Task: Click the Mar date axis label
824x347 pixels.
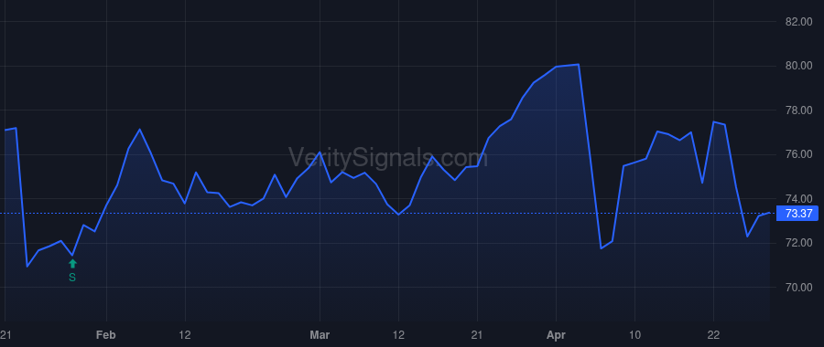Action: tap(320, 335)
